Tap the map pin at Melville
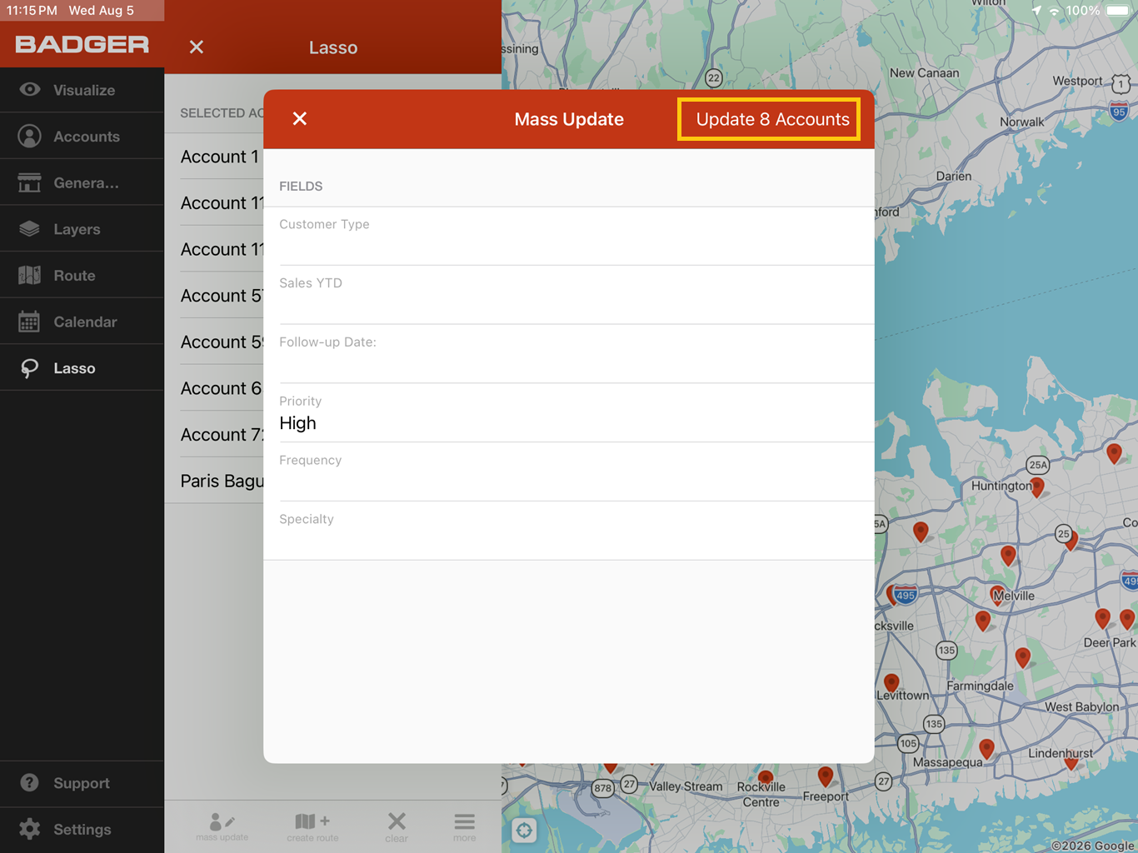Viewport: 1138px width, 853px height. coord(997,595)
